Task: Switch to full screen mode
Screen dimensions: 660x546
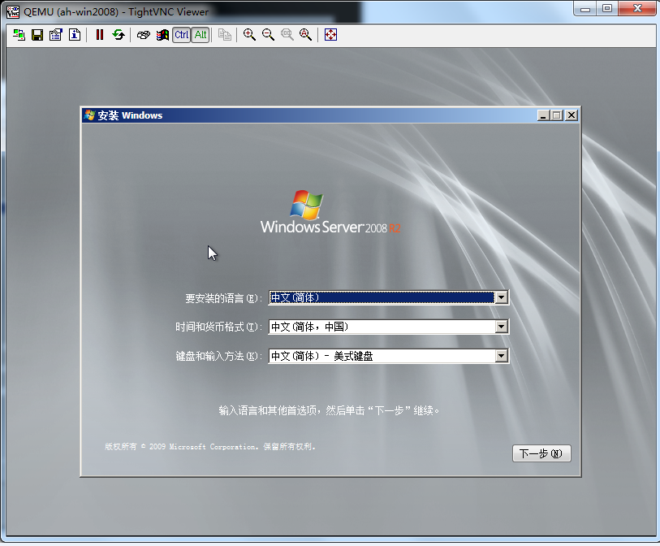Action: [330, 35]
